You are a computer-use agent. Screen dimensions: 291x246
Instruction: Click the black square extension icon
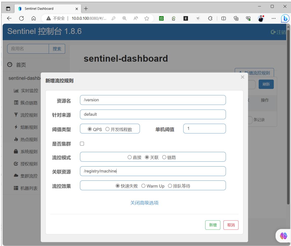pyautogui.click(x=186, y=18)
